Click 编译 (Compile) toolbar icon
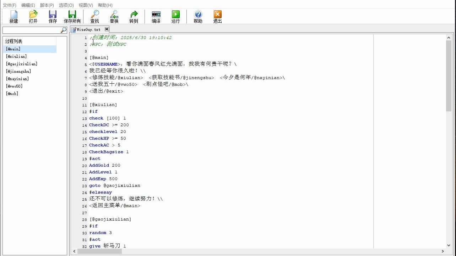The image size is (456, 256). [156, 17]
